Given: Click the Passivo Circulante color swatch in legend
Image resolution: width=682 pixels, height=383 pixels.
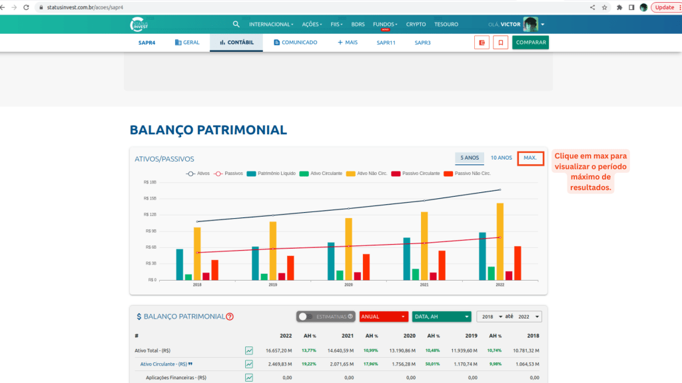Looking at the screenshot, I should pyautogui.click(x=396, y=173).
